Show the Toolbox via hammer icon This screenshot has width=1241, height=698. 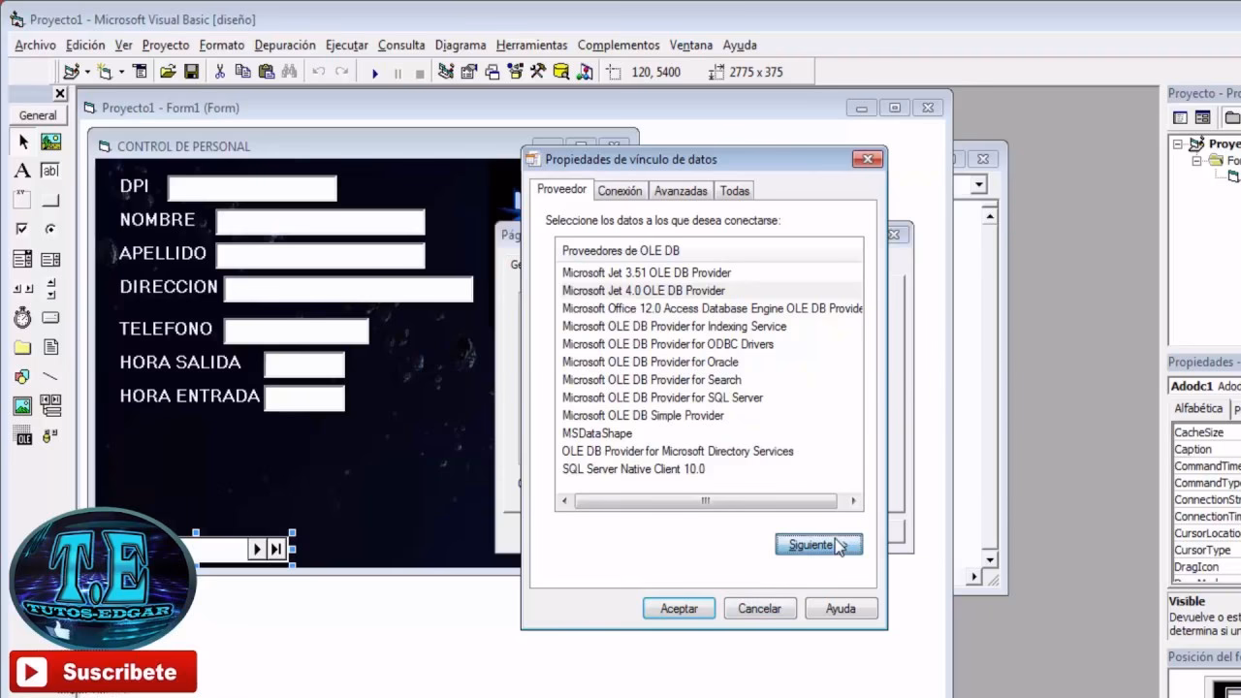(x=537, y=72)
